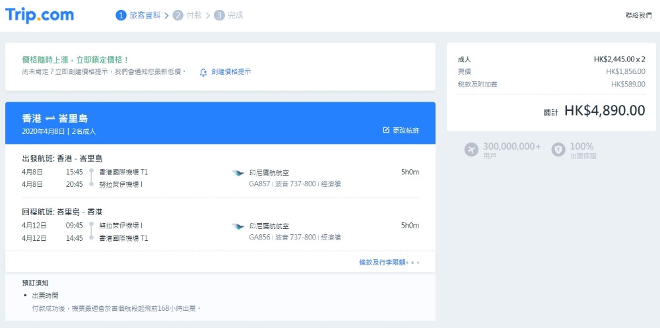Select step 3 完成
660x328 pixels.
click(228, 15)
